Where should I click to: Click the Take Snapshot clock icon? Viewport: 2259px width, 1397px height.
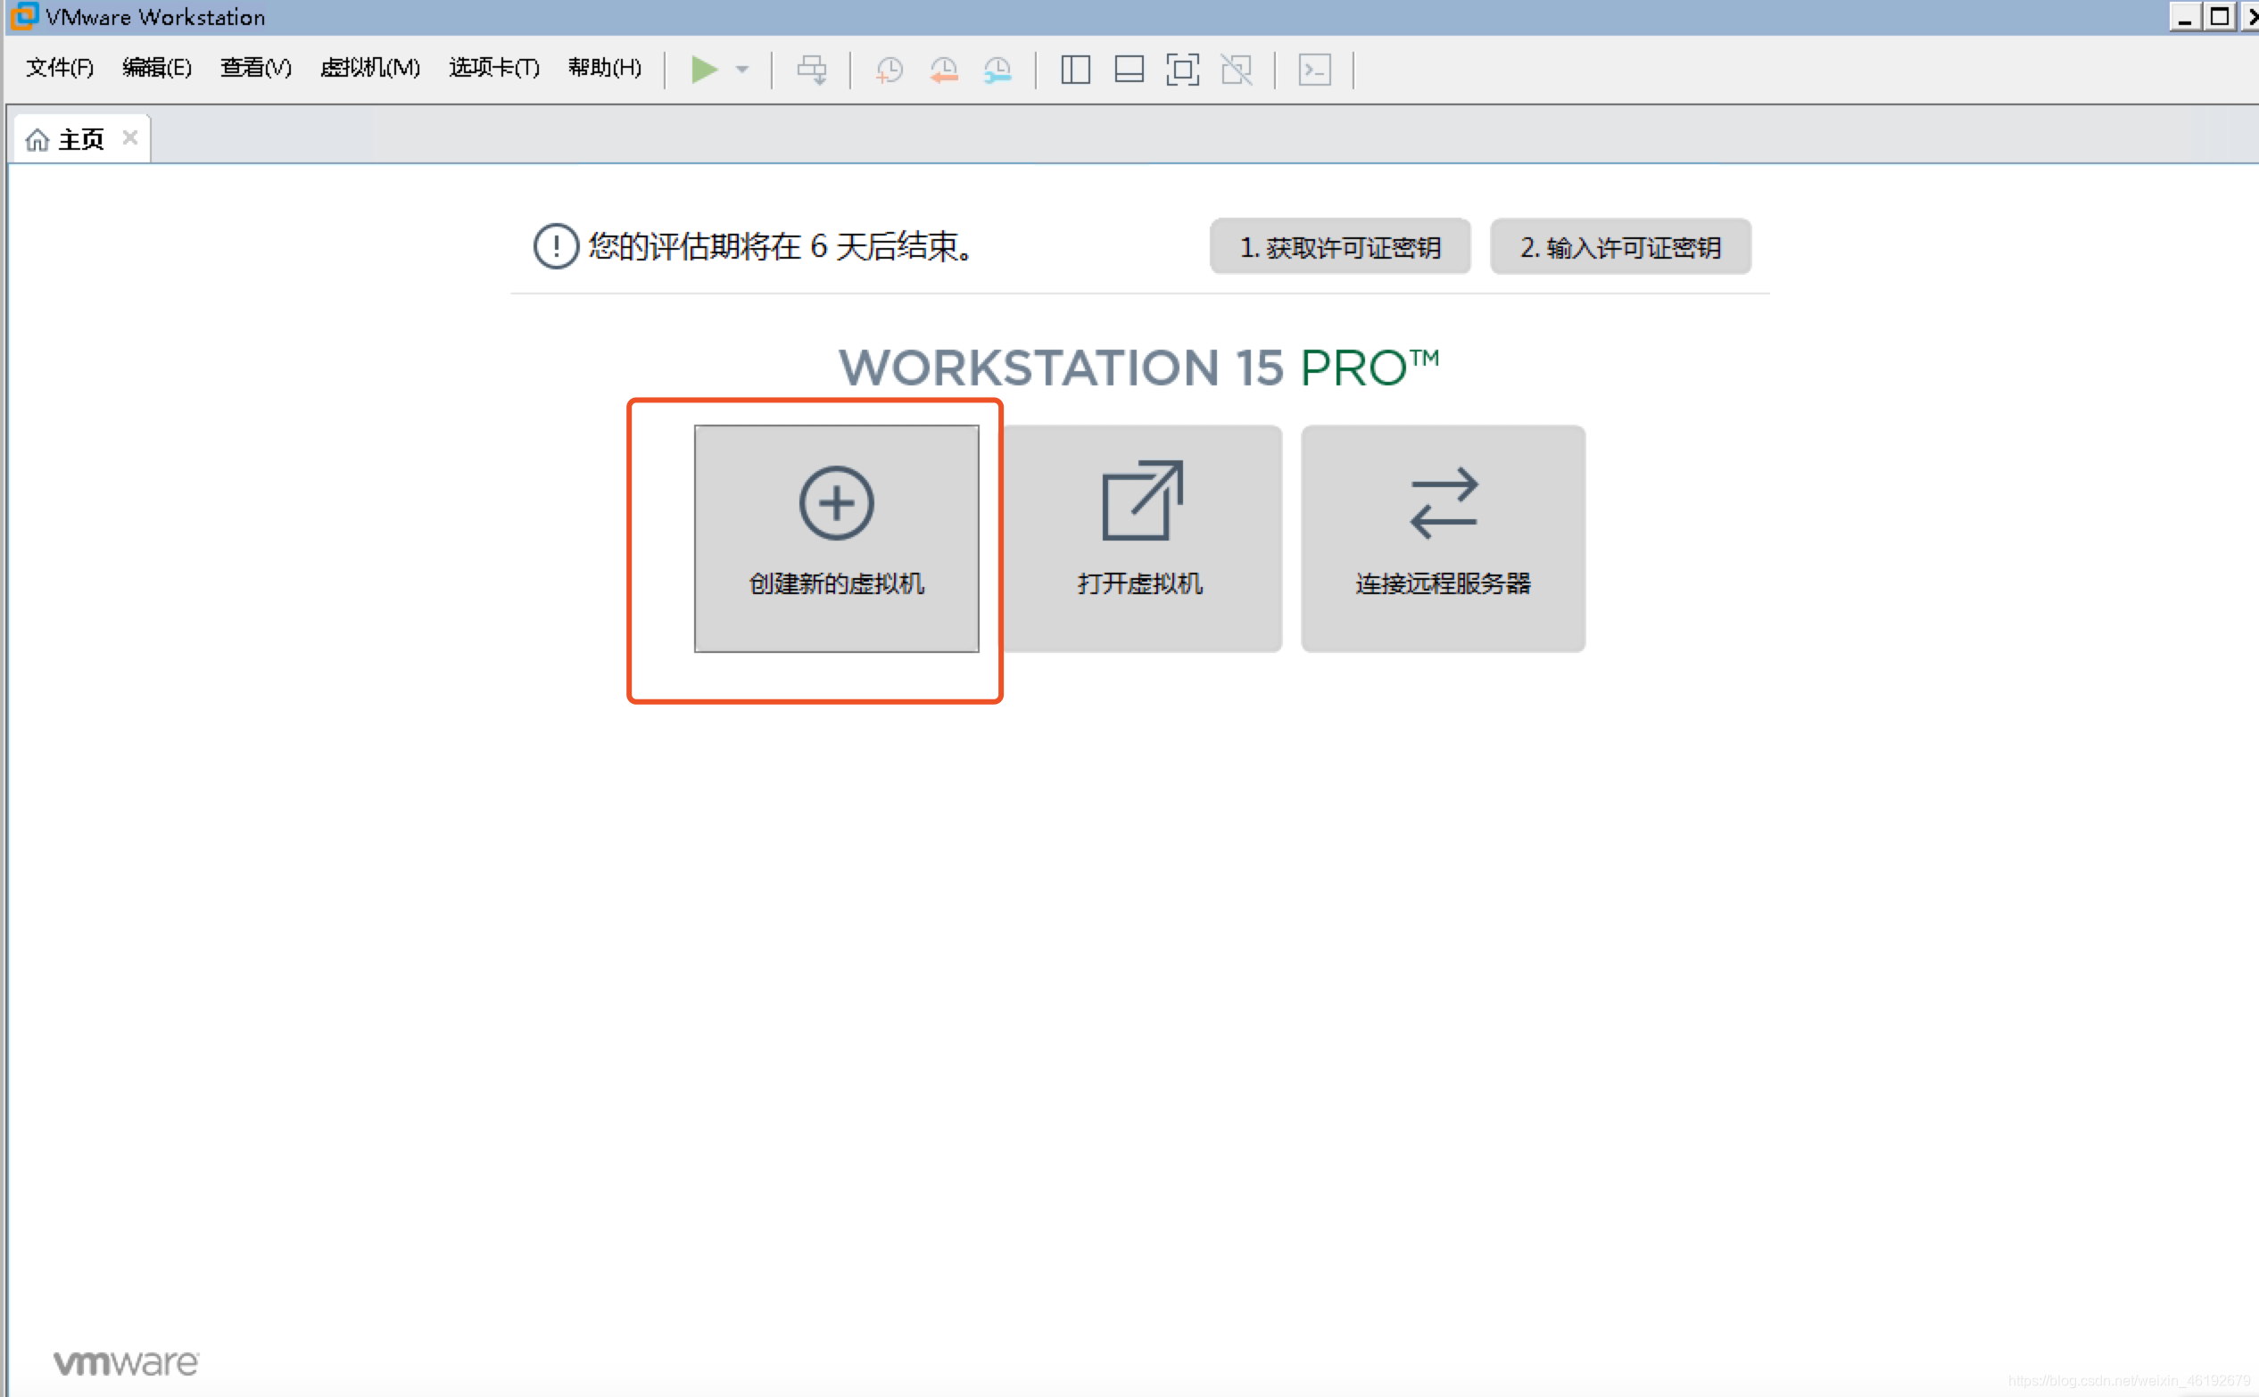pyautogui.click(x=889, y=70)
